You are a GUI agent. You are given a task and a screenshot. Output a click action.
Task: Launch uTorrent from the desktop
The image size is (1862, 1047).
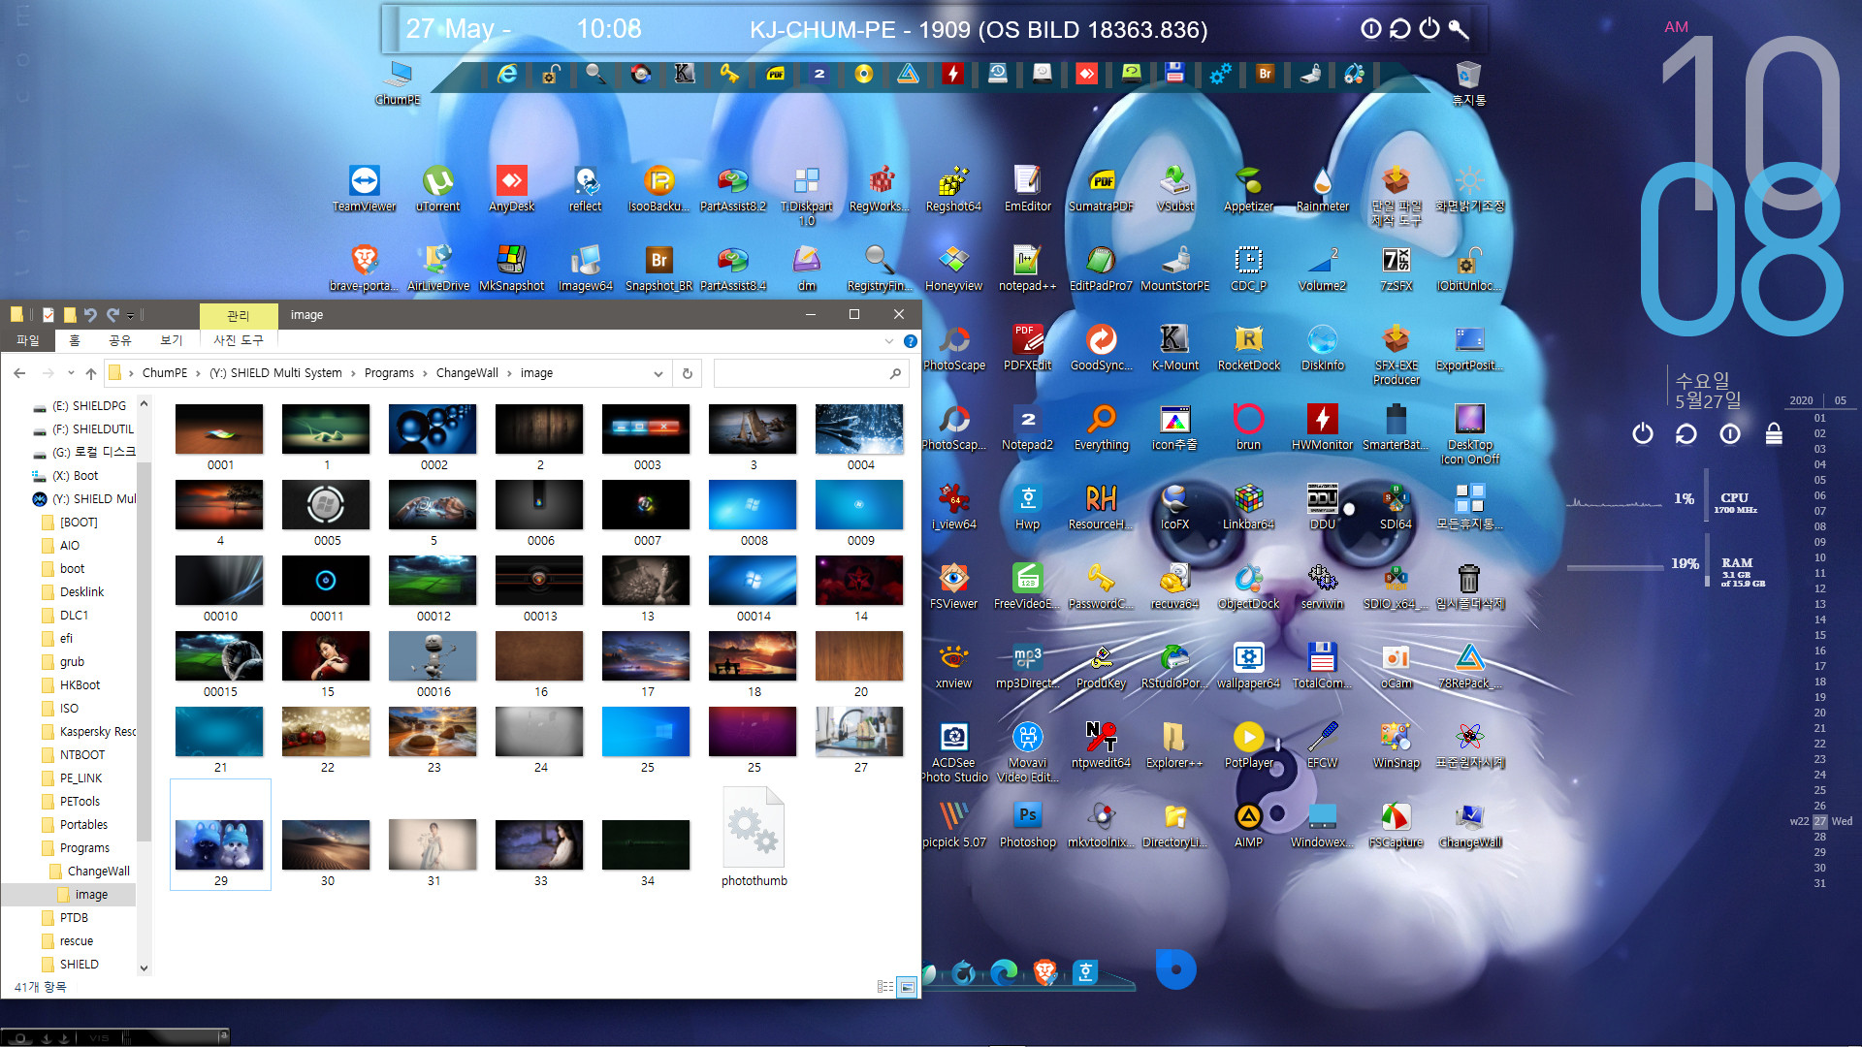pyautogui.click(x=438, y=188)
